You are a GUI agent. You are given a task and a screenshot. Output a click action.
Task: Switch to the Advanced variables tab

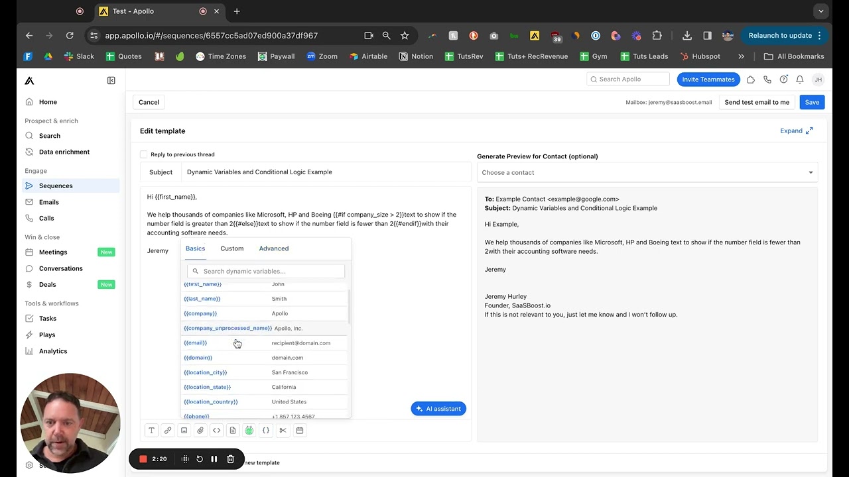pyautogui.click(x=274, y=248)
